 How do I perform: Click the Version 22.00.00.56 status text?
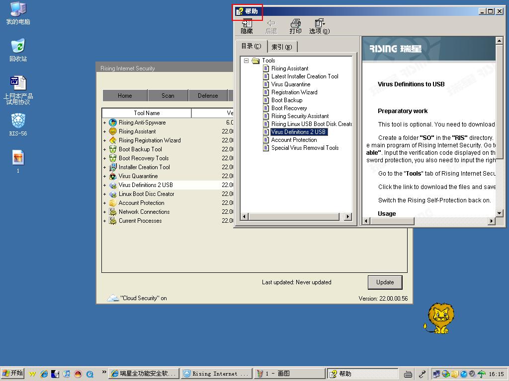[383, 298]
